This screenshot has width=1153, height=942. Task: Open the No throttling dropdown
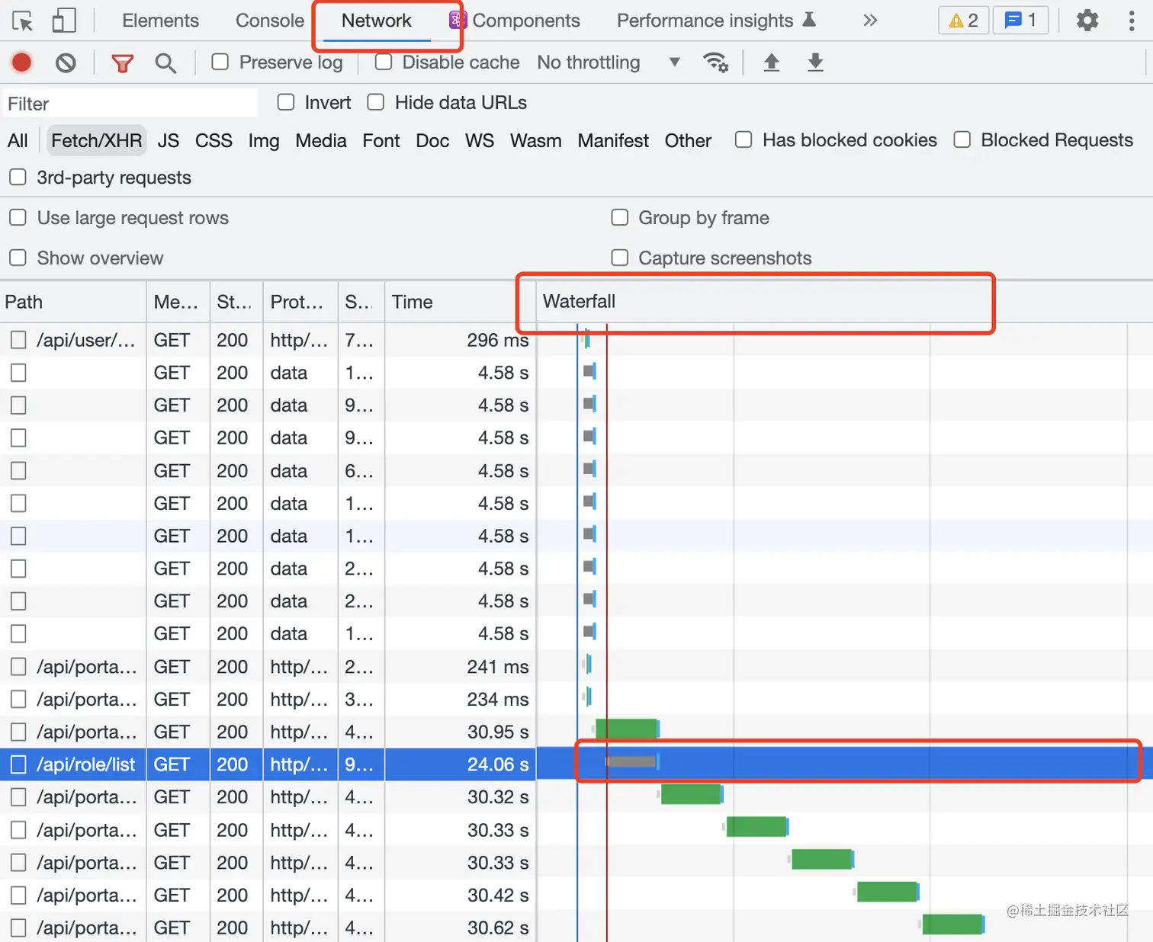[x=608, y=62]
